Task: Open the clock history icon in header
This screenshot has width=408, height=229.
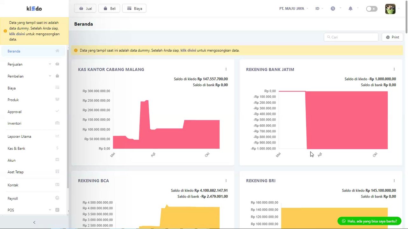Action: coord(333,9)
